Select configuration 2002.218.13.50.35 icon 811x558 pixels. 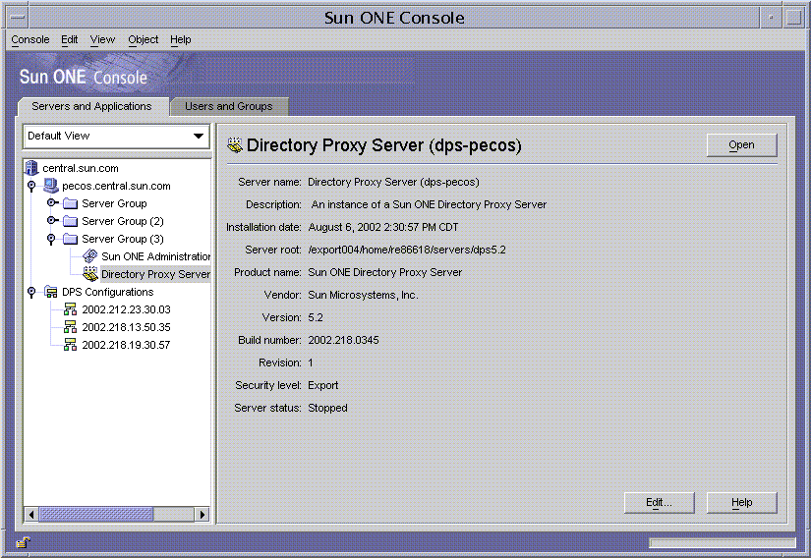tap(70, 327)
